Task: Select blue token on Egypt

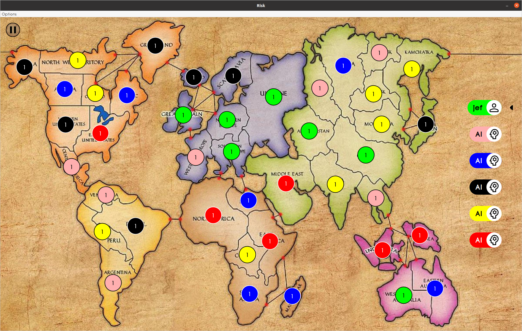Action: pos(248,200)
